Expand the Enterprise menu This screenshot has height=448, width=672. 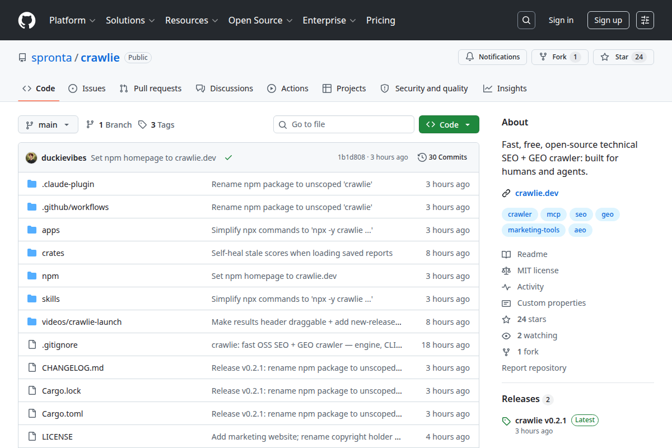(x=329, y=20)
